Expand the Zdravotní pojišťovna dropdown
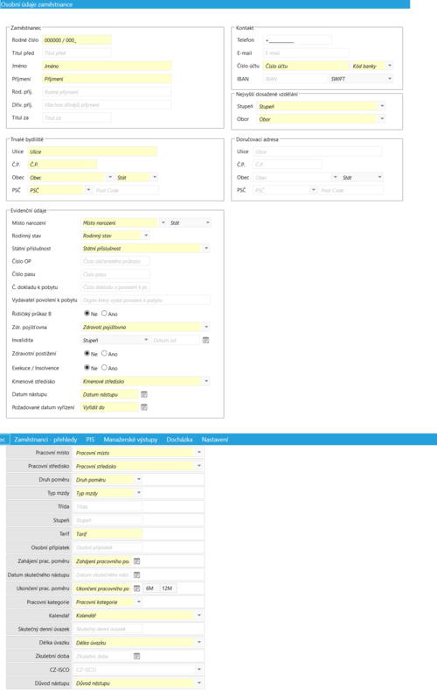This screenshot has width=437, height=691. [x=206, y=327]
